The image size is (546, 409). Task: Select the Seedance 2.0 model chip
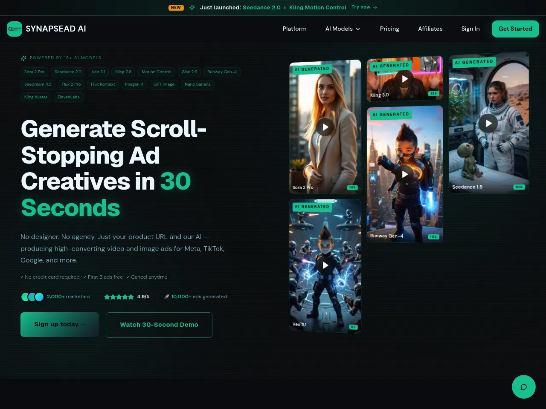click(68, 72)
